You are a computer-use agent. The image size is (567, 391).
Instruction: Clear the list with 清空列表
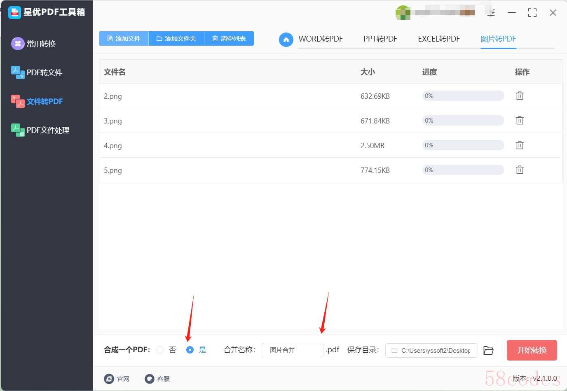229,38
